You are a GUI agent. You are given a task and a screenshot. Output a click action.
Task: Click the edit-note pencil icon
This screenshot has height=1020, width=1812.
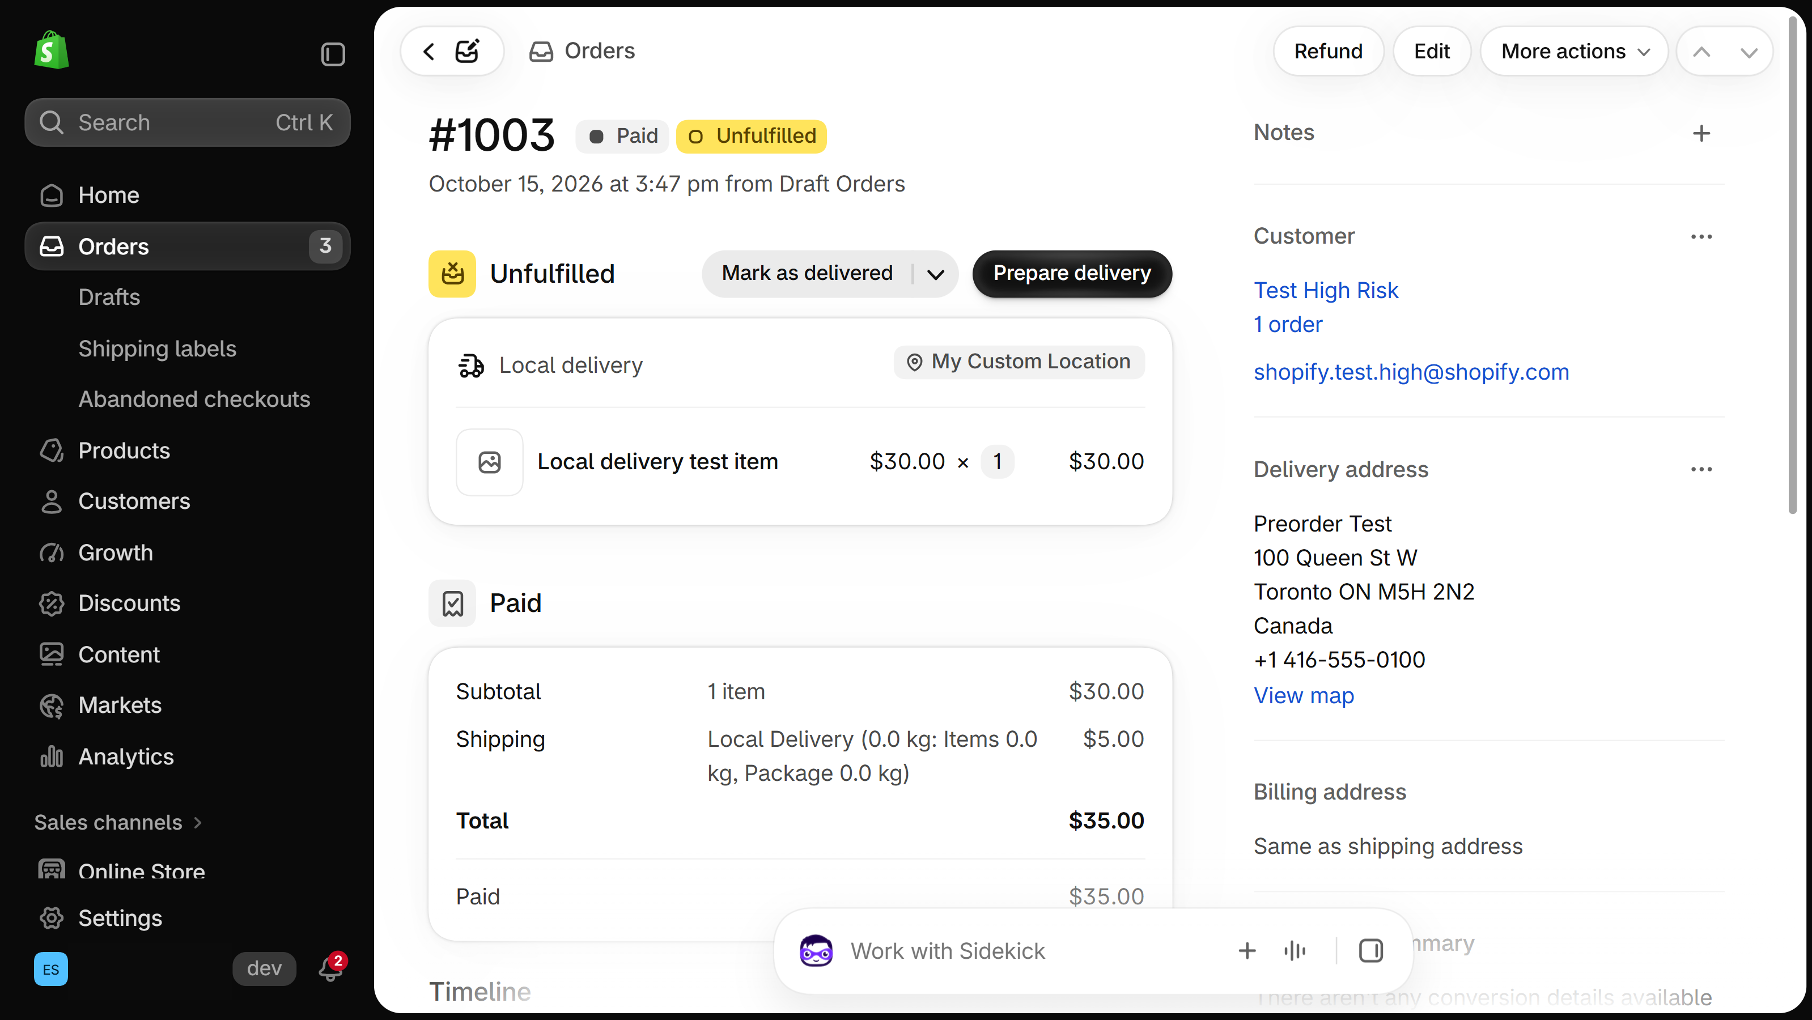point(468,50)
